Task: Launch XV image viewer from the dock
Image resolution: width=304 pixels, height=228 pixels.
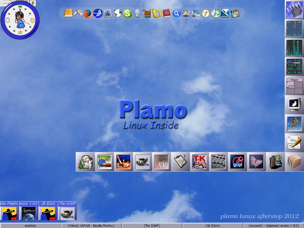Action: (x=161, y=162)
